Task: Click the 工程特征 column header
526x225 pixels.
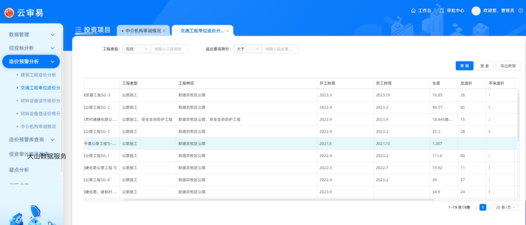Action: 247,83
